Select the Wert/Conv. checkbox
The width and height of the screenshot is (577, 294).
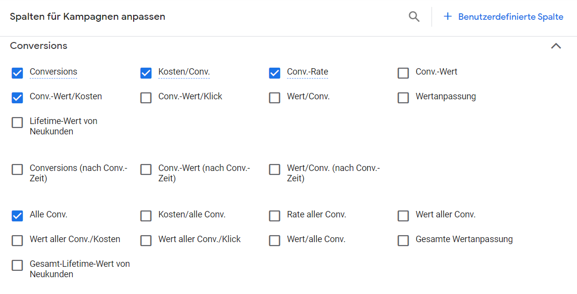pyautogui.click(x=275, y=97)
